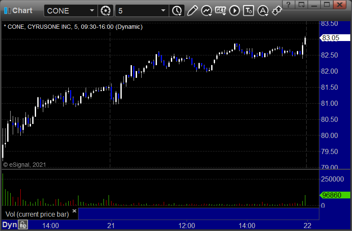Image resolution: width=352 pixels, height=231 pixels.
Task: Click the 83.05 current price marker
Action: (x=335, y=38)
